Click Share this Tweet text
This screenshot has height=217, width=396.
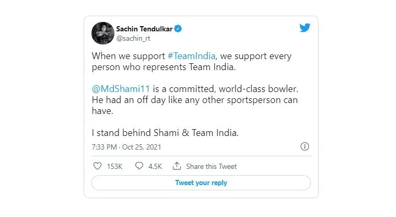point(212,166)
